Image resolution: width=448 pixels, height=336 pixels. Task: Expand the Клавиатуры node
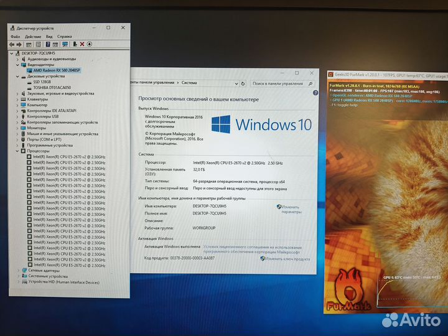tap(17, 99)
